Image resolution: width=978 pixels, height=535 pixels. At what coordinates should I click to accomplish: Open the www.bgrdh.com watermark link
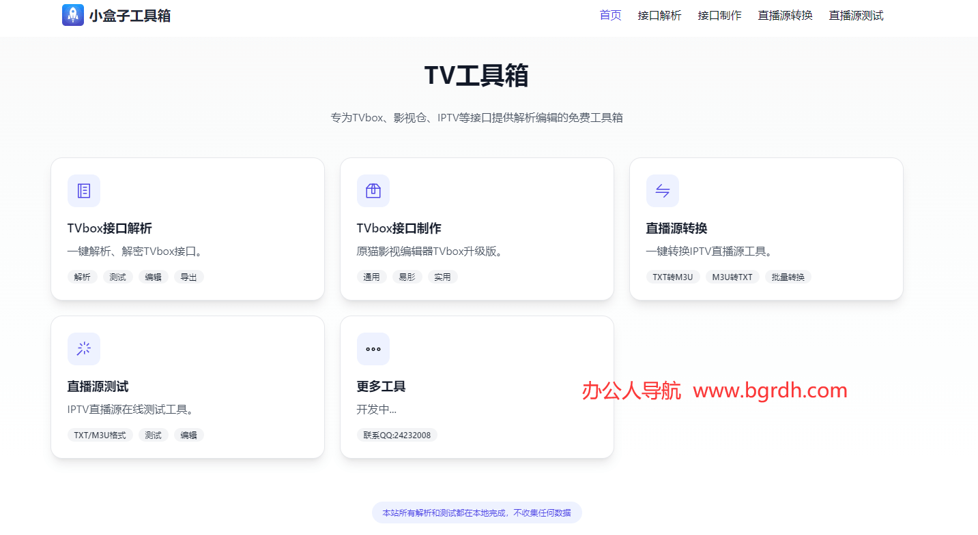[770, 390]
